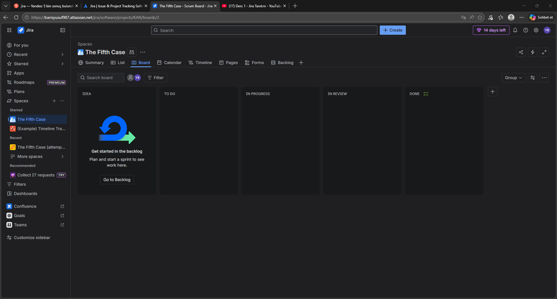Click the Jira logo in sidebar

pyautogui.click(x=21, y=30)
